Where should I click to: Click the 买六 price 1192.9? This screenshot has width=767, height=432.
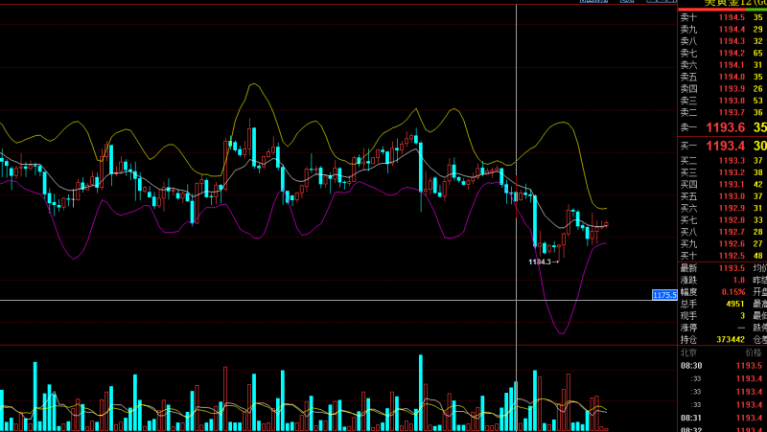tap(732, 208)
